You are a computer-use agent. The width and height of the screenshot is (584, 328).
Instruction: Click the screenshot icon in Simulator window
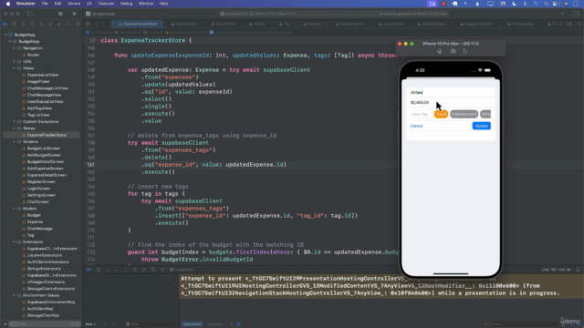[x=453, y=51]
